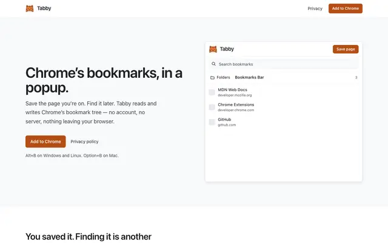
Task: Click the Chrome's bookmarks, in a popup headline
Action: [x=104, y=80]
